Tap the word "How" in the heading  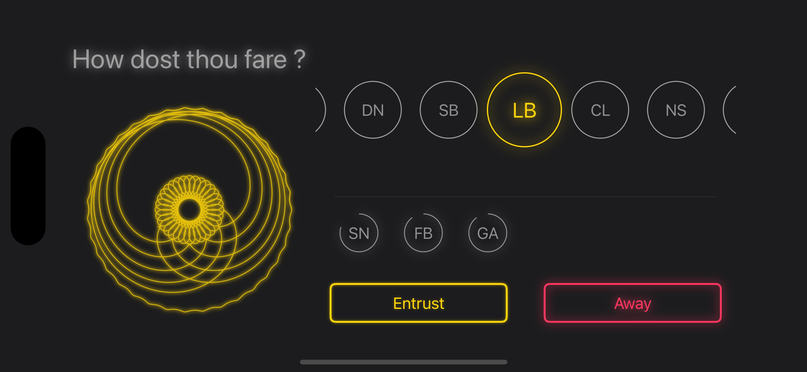coord(98,59)
